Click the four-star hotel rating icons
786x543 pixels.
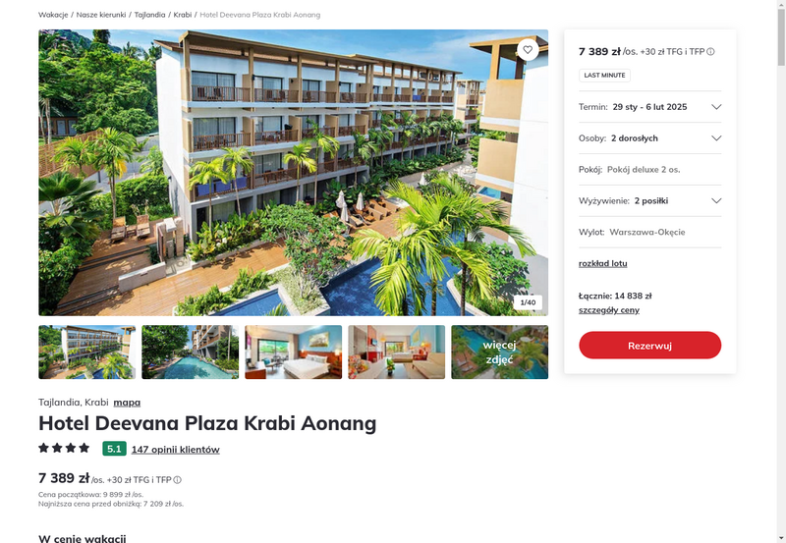(64, 448)
